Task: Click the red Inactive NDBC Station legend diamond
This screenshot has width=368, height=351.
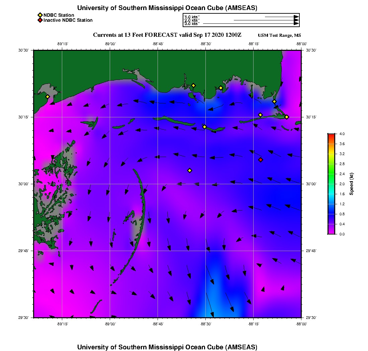Action: [x=40, y=20]
